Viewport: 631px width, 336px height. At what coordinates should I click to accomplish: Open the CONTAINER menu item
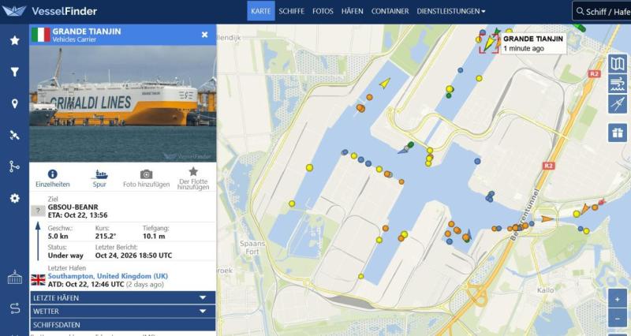(390, 11)
